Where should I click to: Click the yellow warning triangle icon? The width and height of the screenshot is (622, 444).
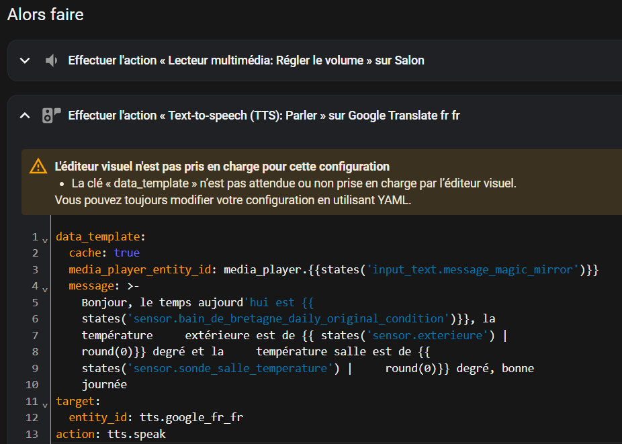(x=38, y=167)
